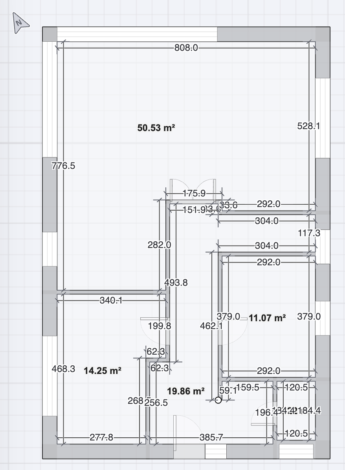The image size is (345, 470).
Task: Click the 340.1 dimension label
Action: click(x=111, y=300)
